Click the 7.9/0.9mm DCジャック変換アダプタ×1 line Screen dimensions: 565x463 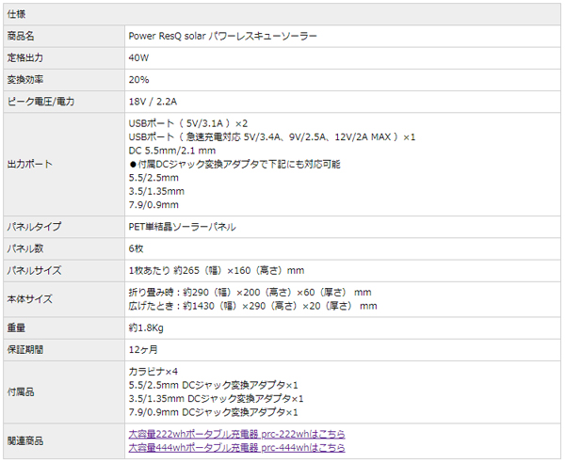[x=214, y=412]
